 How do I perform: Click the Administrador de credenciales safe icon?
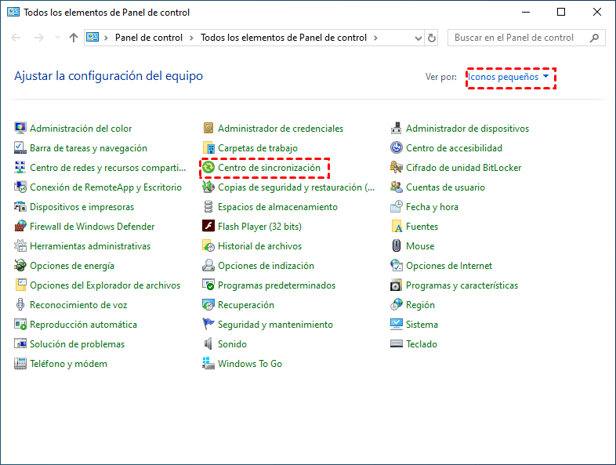[x=208, y=128]
